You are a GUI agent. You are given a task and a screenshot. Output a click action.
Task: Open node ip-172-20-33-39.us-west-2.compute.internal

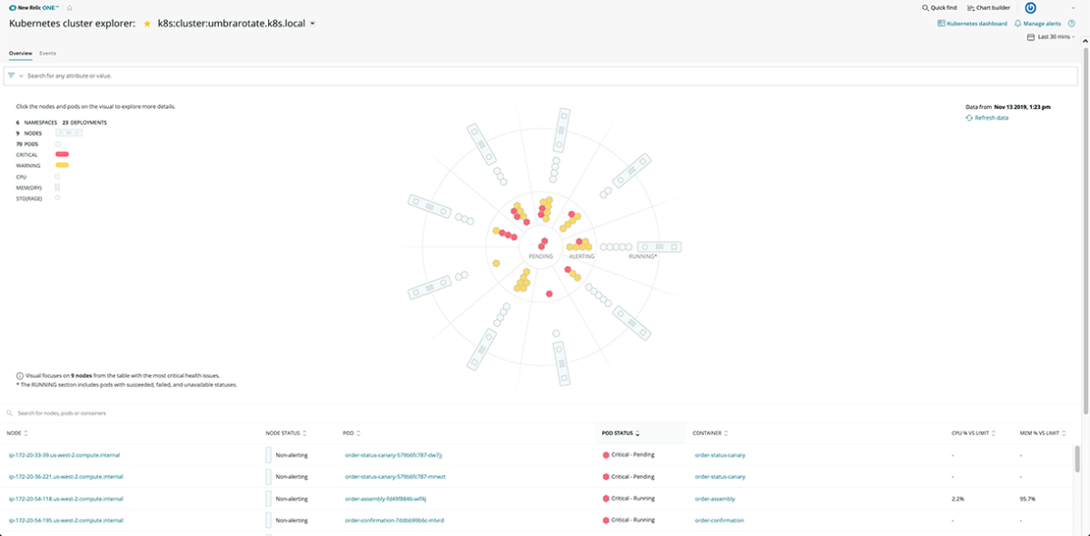[64, 454]
